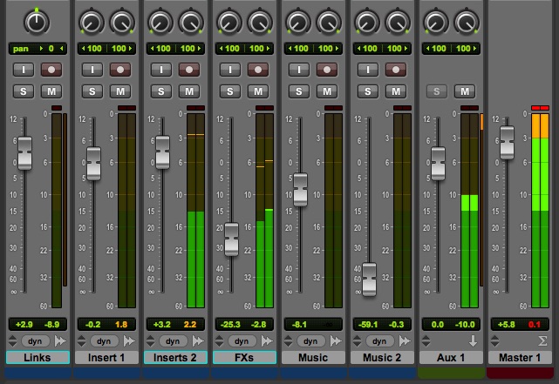Click the Master 1 track name
The width and height of the screenshot is (559, 384).
click(x=520, y=357)
